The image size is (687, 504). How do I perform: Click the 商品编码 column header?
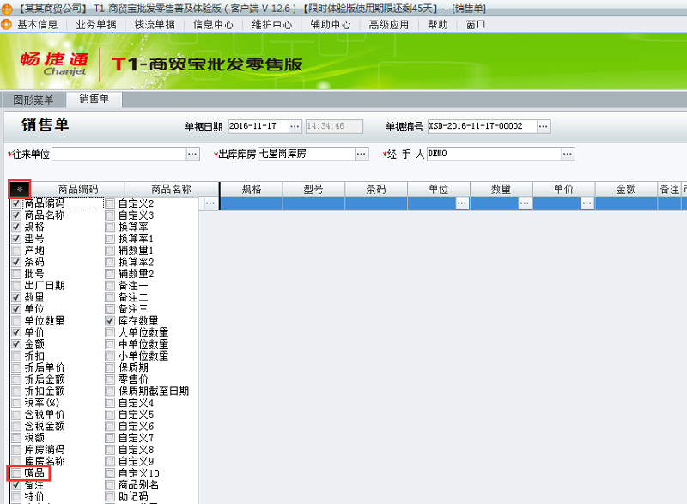[x=78, y=189]
